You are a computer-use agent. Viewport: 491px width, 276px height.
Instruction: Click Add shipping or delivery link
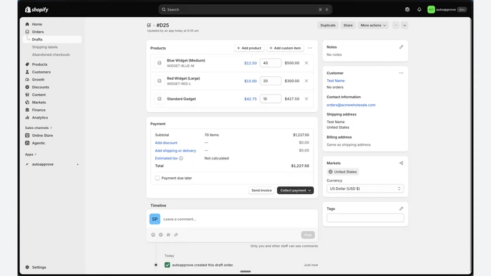pyautogui.click(x=176, y=150)
